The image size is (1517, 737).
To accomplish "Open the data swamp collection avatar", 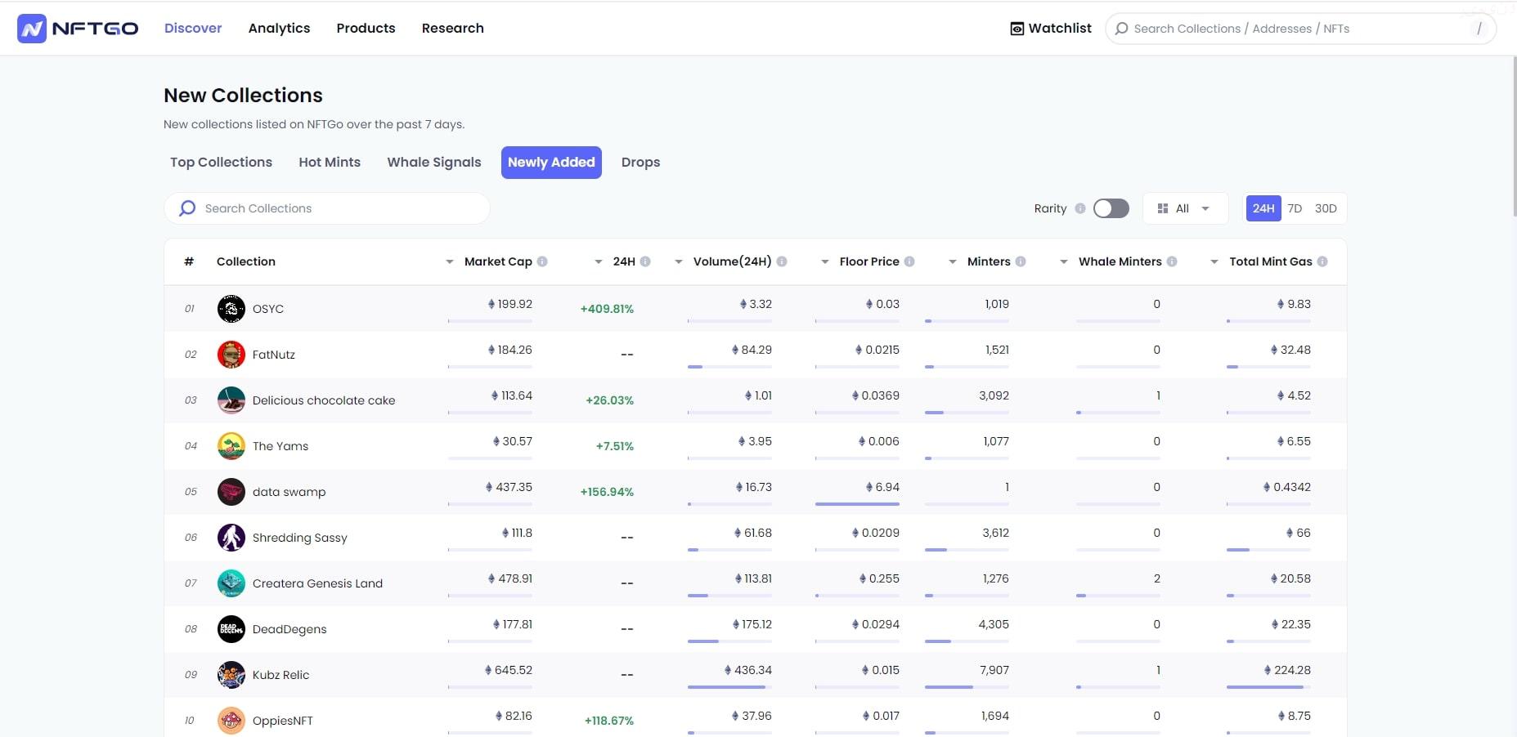I will [x=231, y=492].
